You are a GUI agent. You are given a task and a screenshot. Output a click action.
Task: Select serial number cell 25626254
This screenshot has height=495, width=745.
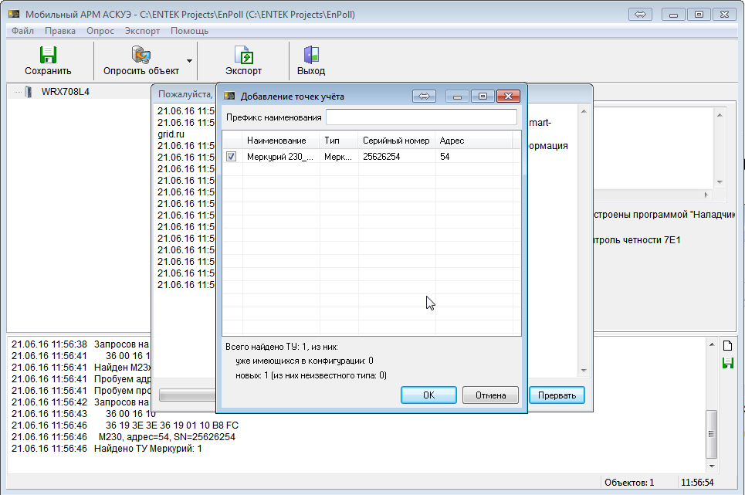(x=381, y=157)
